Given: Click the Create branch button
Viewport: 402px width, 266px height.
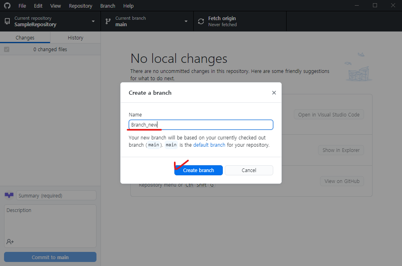Looking at the screenshot, I should pyautogui.click(x=199, y=170).
